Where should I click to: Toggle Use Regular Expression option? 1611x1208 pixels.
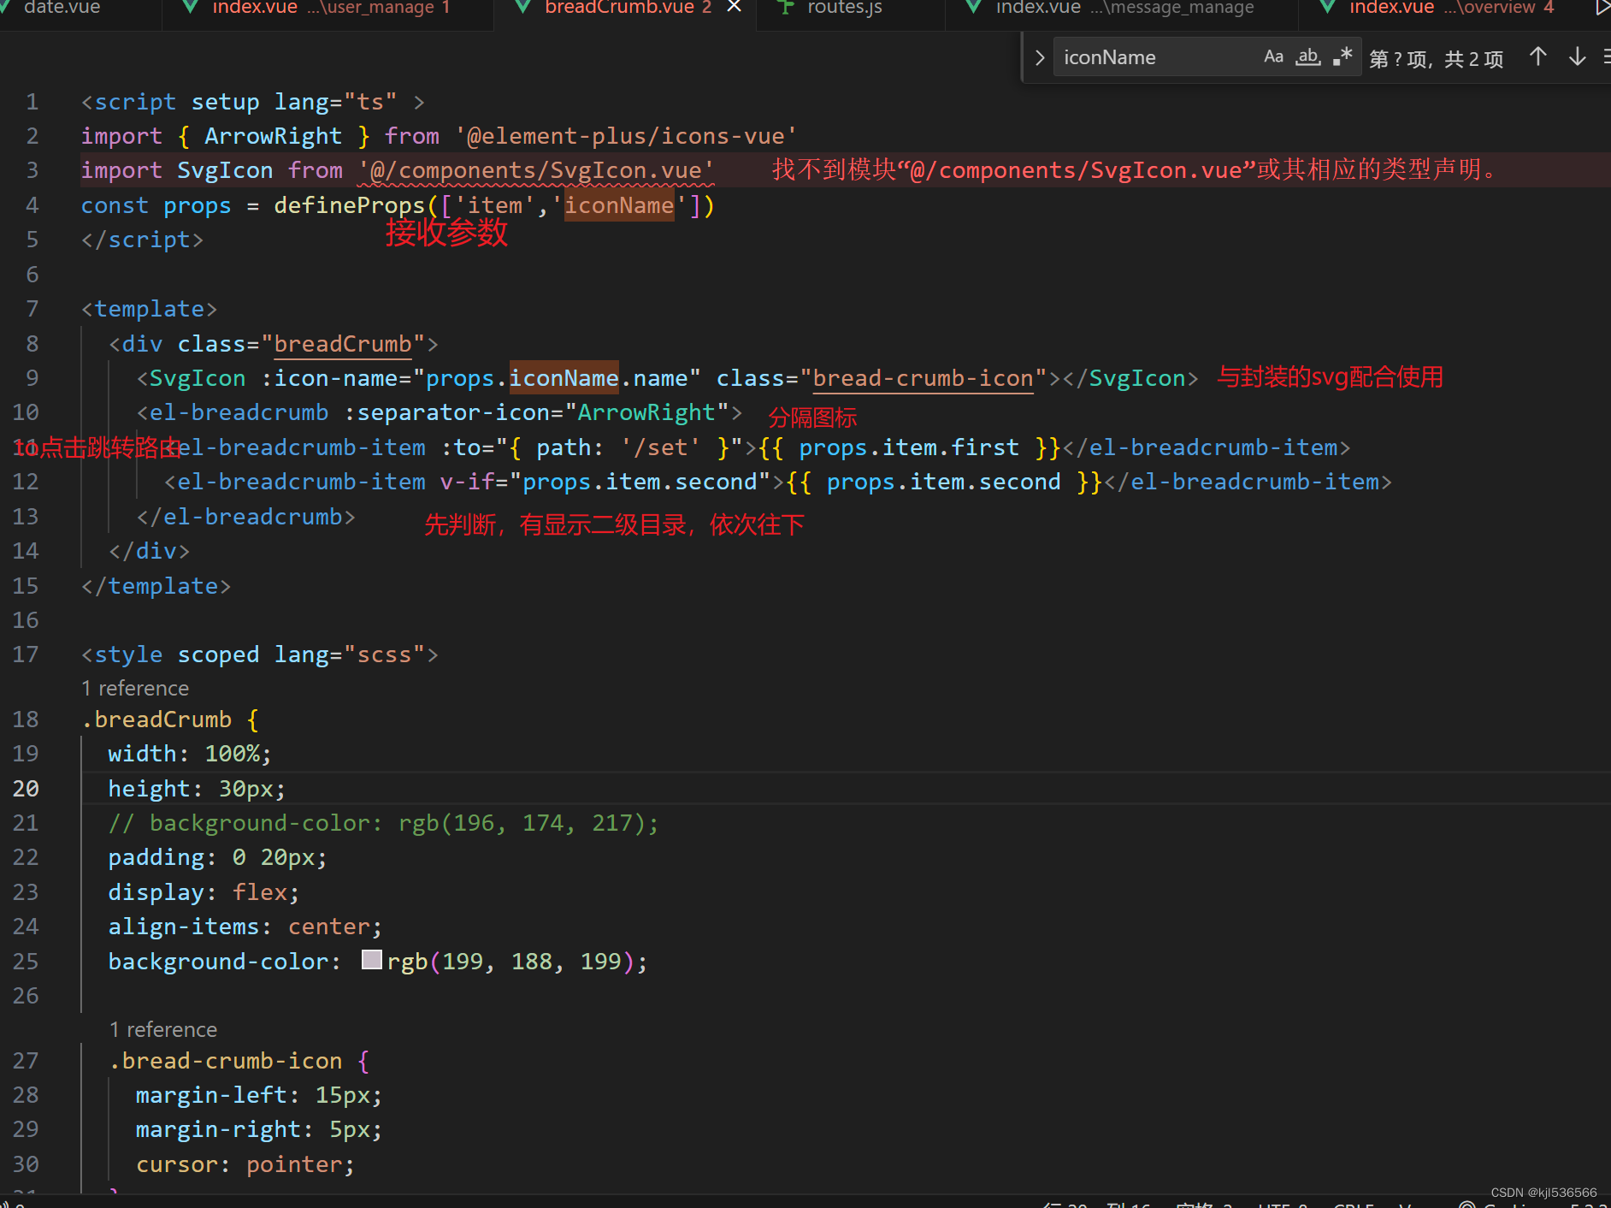coord(1342,56)
